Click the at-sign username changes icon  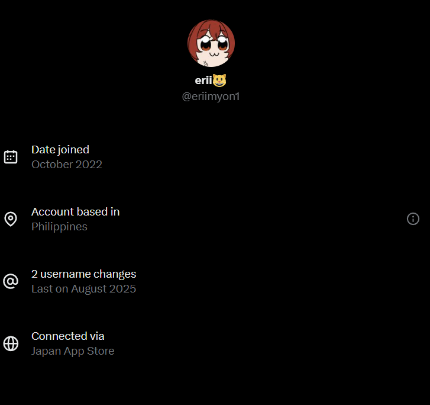[11, 281]
